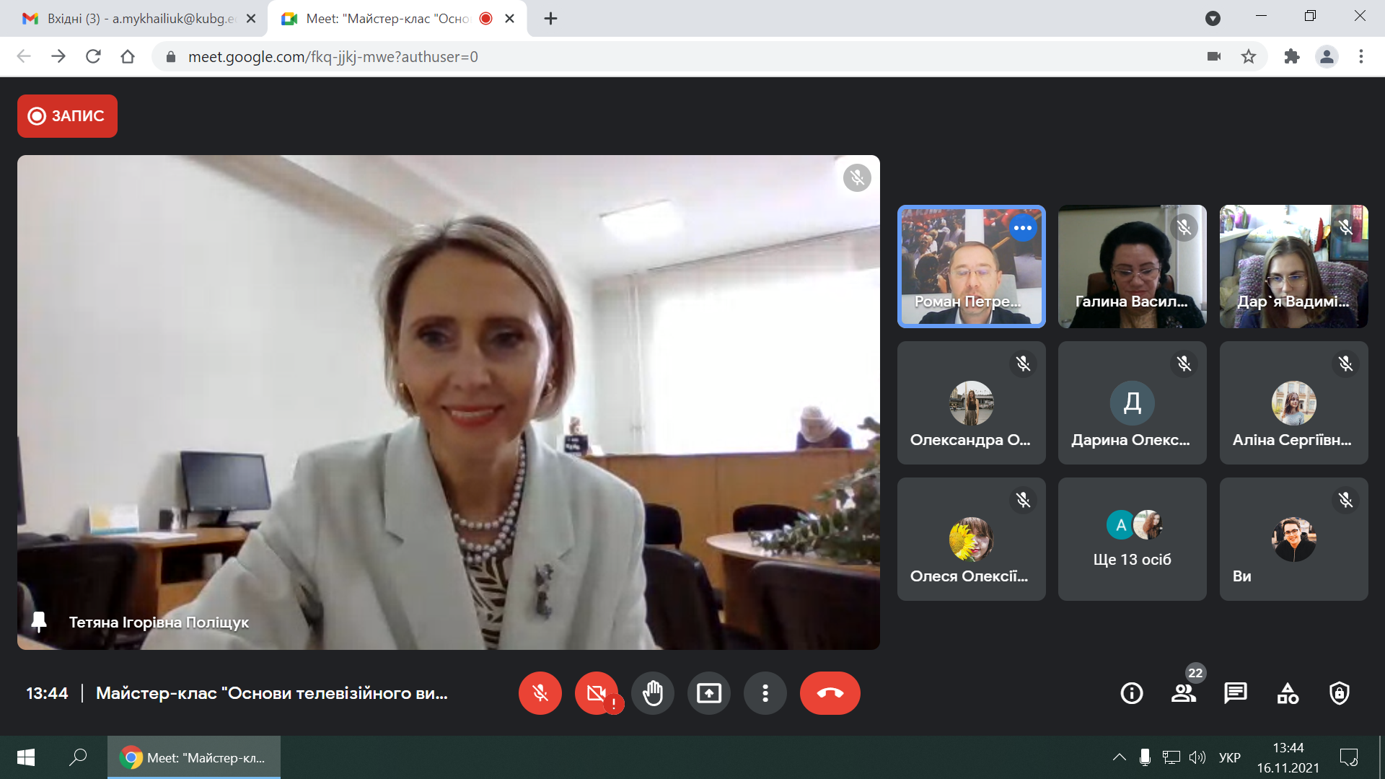Bookmark this page with star icon
This screenshot has height=779, width=1385.
[x=1249, y=56]
